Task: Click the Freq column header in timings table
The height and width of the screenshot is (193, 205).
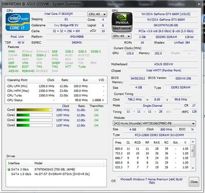Action: [118, 142]
